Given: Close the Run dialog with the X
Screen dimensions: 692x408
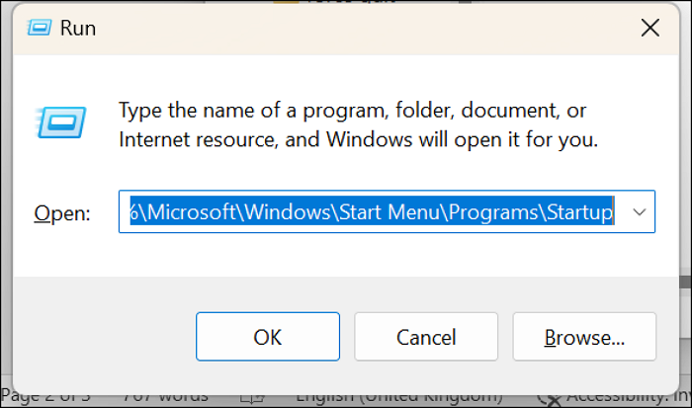Looking at the screenshot, I should 649,29.
